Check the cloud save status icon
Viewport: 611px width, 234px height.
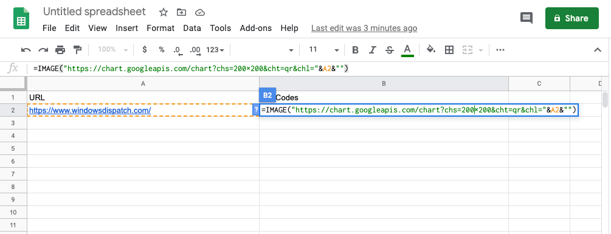(200, 12)
